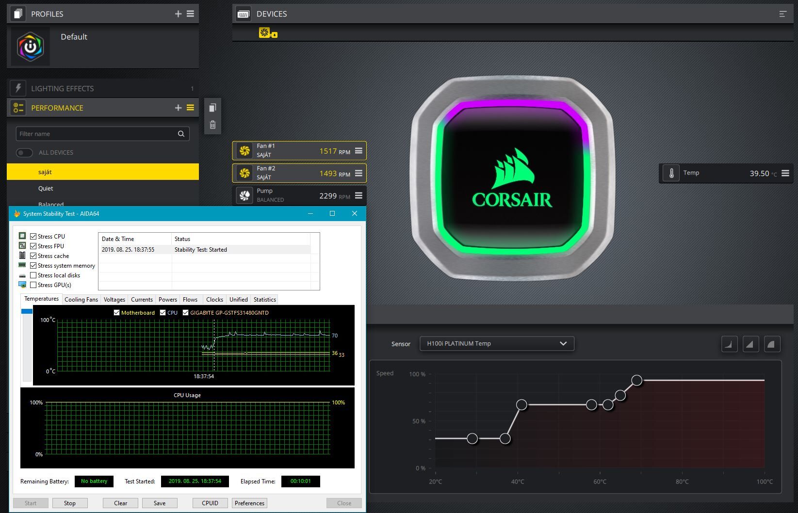798x513 pixels.
Task: Click the Fan #2 fan icon
Action: tap(244, 173)
